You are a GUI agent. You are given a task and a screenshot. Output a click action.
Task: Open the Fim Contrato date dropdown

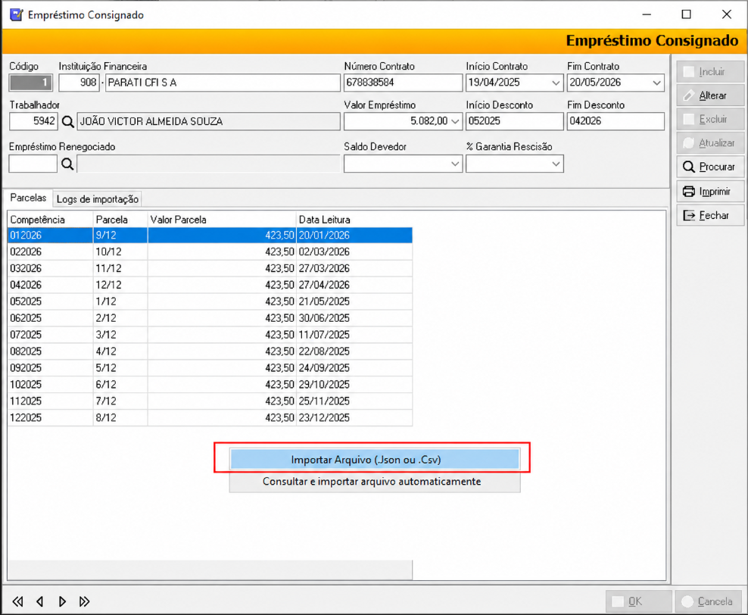coord(656,83)
